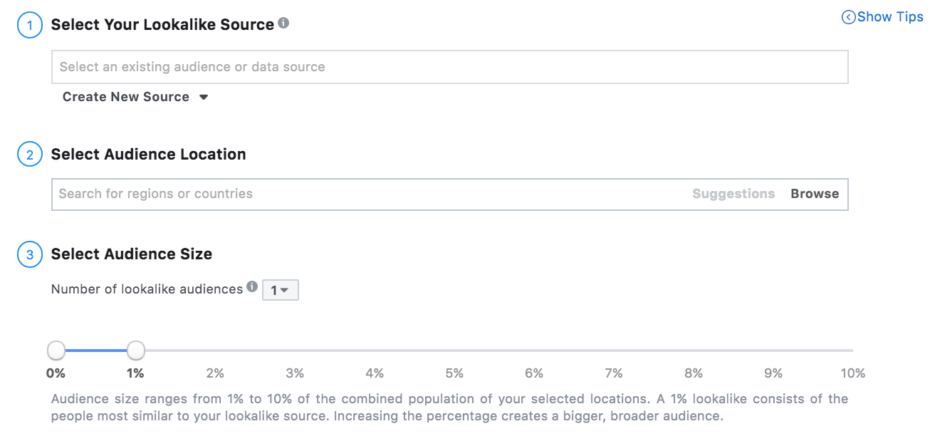
Task: Click the 10% label on audience size scale
Action: point(853,373)
